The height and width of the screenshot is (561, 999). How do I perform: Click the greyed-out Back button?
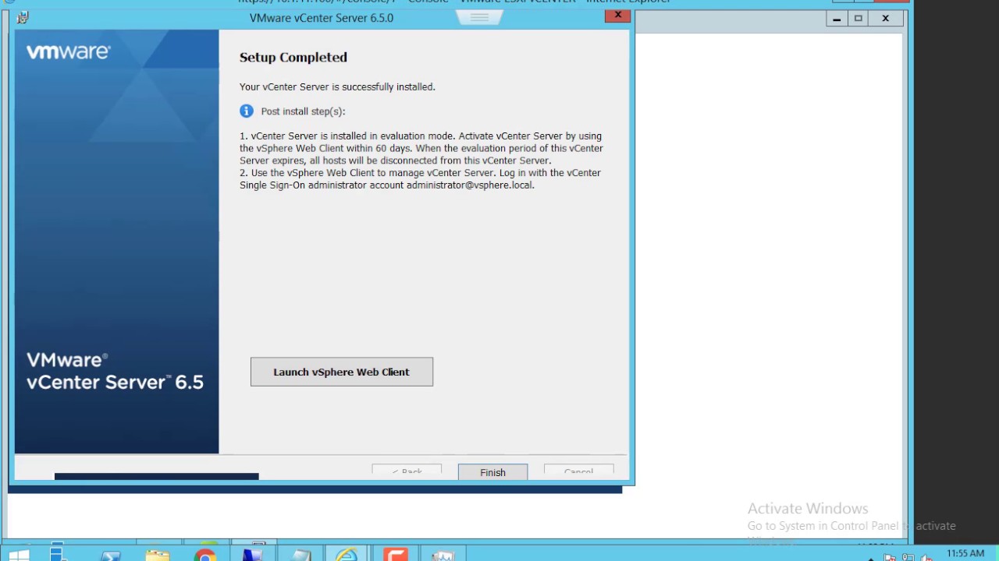pos(407,471)
